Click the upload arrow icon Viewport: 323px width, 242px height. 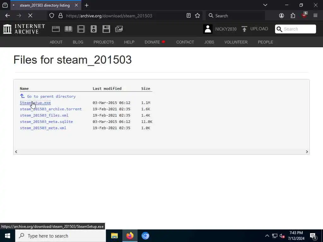244,29
